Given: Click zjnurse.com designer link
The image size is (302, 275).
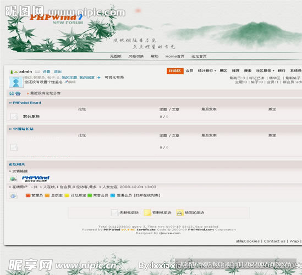Looking at the screenshot, I should point(169,233).
